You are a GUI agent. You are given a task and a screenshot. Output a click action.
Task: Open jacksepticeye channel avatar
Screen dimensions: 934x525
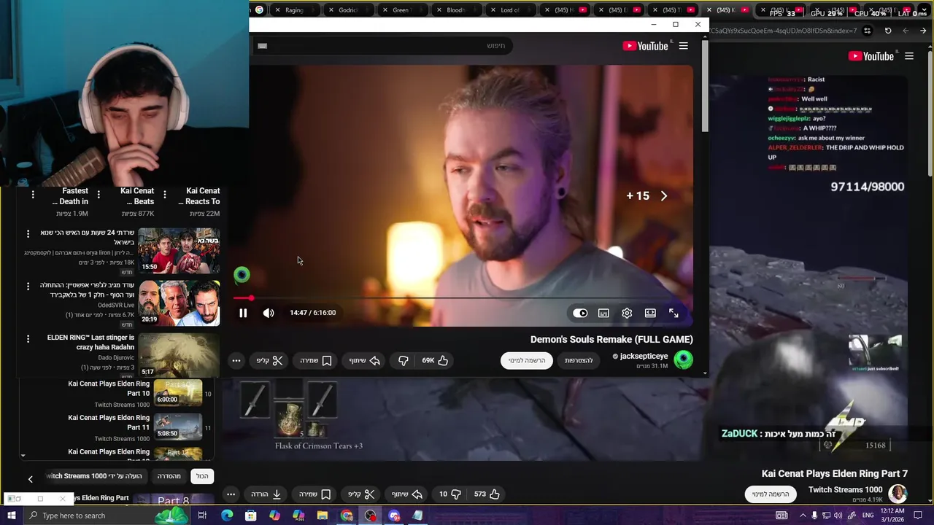[x=684, y=359]
